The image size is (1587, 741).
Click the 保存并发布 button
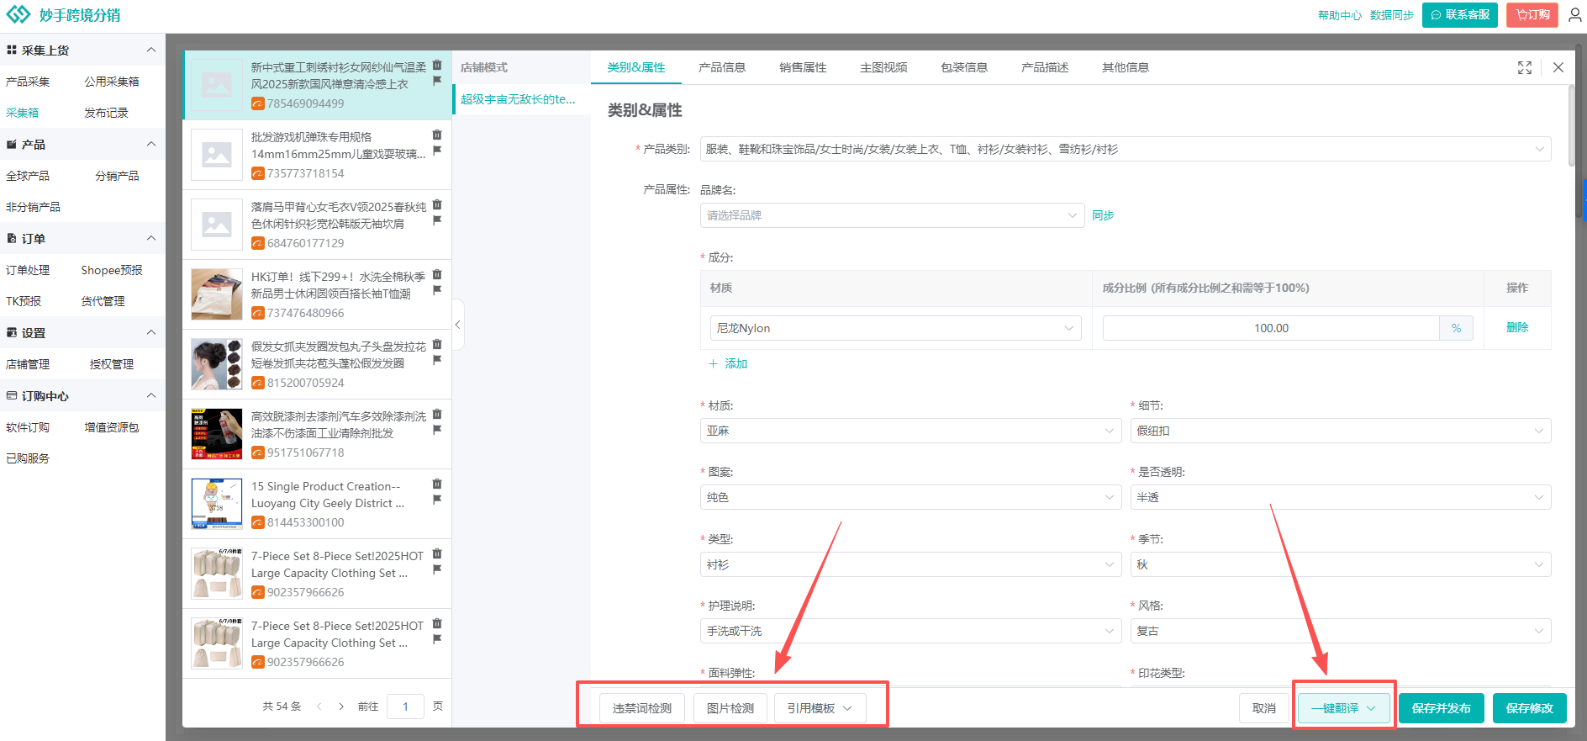click(1441, 708)
